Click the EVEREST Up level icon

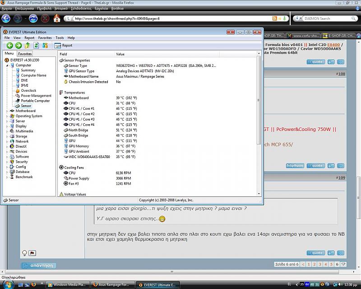pos(28,46)
